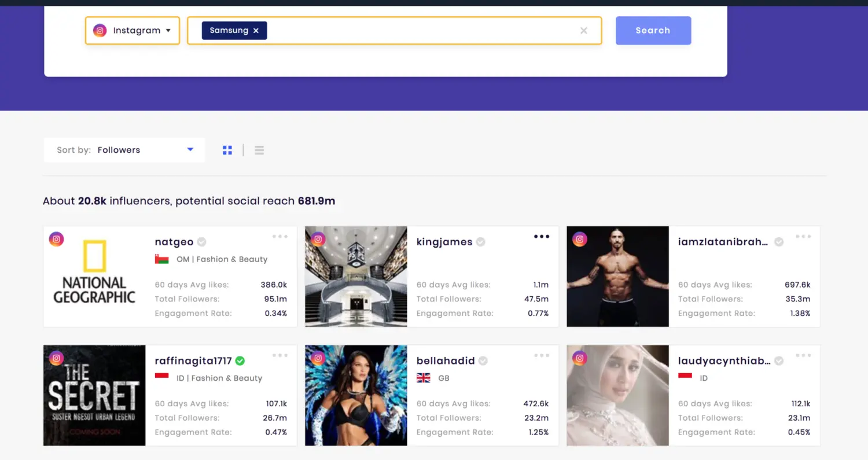Click the Search button

tap(653, 31)
